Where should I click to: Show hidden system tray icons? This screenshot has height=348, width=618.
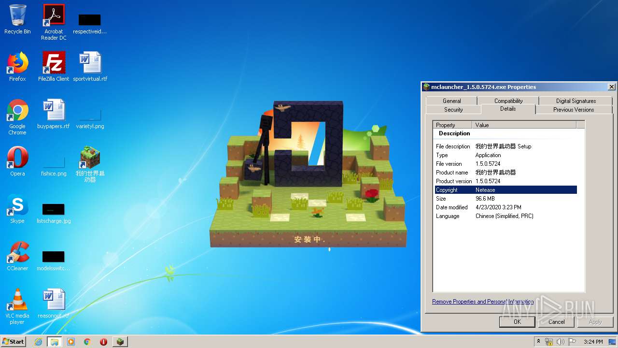(538, 342)
